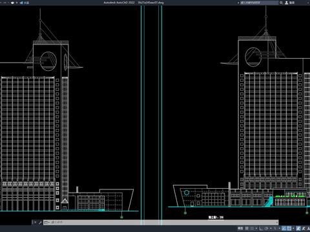This screenshot has width=310, height=232.
Task: Open the user sign-in account icon
Action: [287, 3]
